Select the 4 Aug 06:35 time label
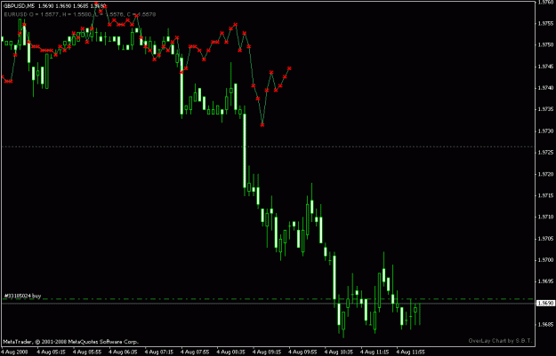 tap(123, 352)
